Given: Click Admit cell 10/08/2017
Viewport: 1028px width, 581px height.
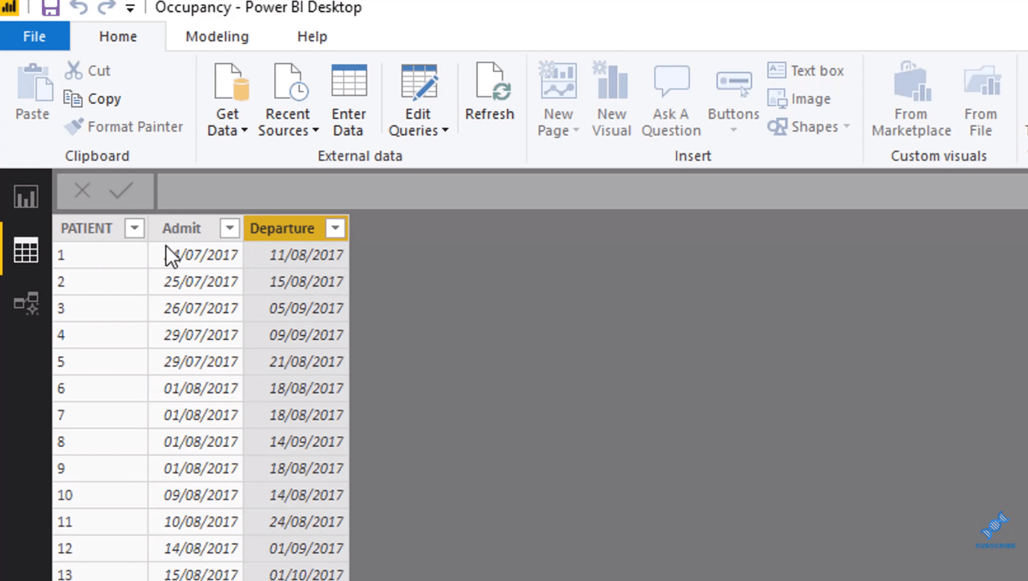Looking at the screenshot, I should click(x=196, y=522).
